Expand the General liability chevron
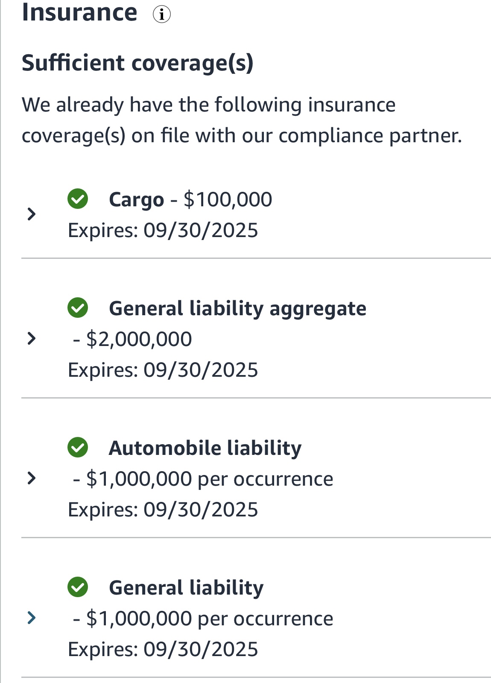 tap(31, 618)
